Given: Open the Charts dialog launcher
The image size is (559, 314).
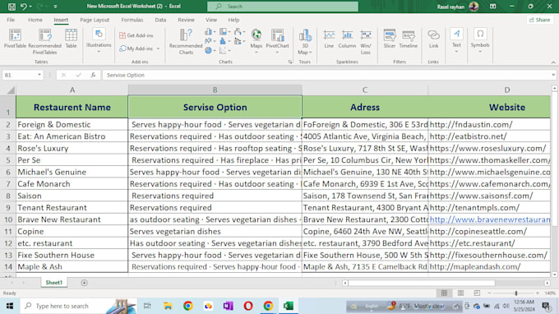Looking at the screenshot, I should pos(290,62).
